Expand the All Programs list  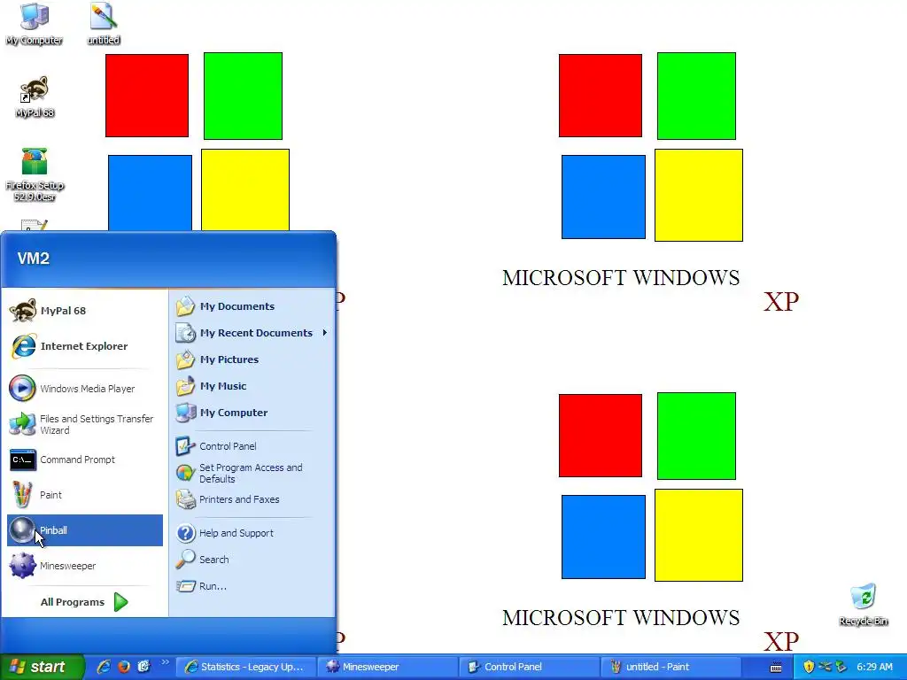coord(85,602)
